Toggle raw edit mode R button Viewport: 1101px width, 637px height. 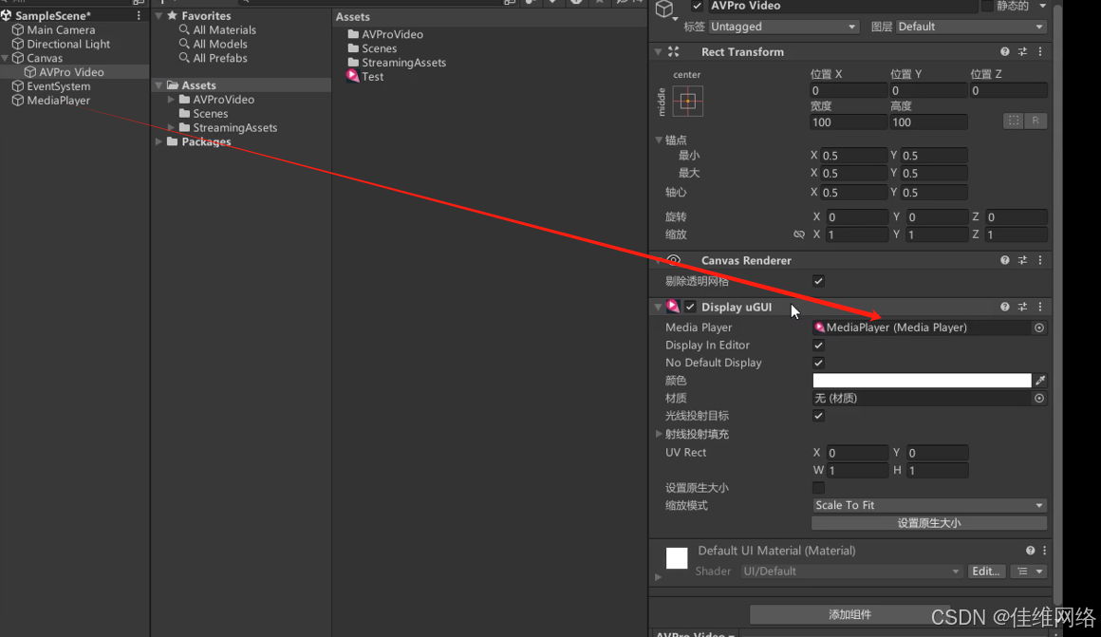pos(1036,121)
